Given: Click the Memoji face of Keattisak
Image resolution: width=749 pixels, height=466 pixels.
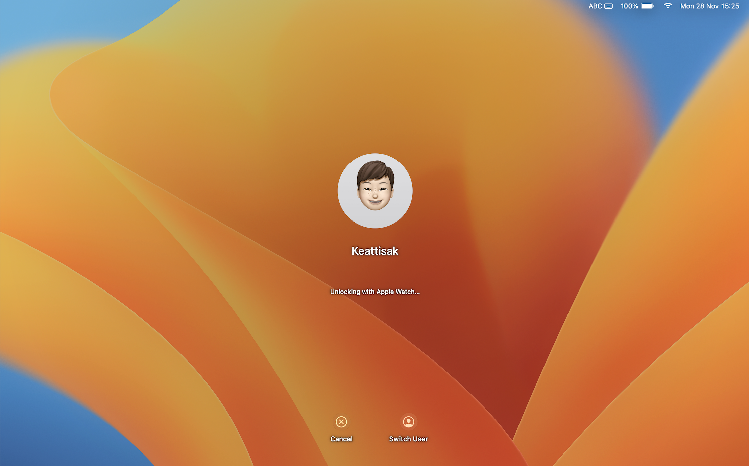Looking at the screenshot, I should (x=375, y=193).
